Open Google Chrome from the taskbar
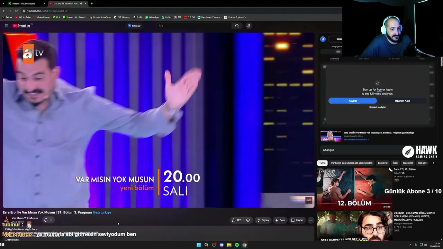This screenshot has width=443, height=249. coord(244,245)
